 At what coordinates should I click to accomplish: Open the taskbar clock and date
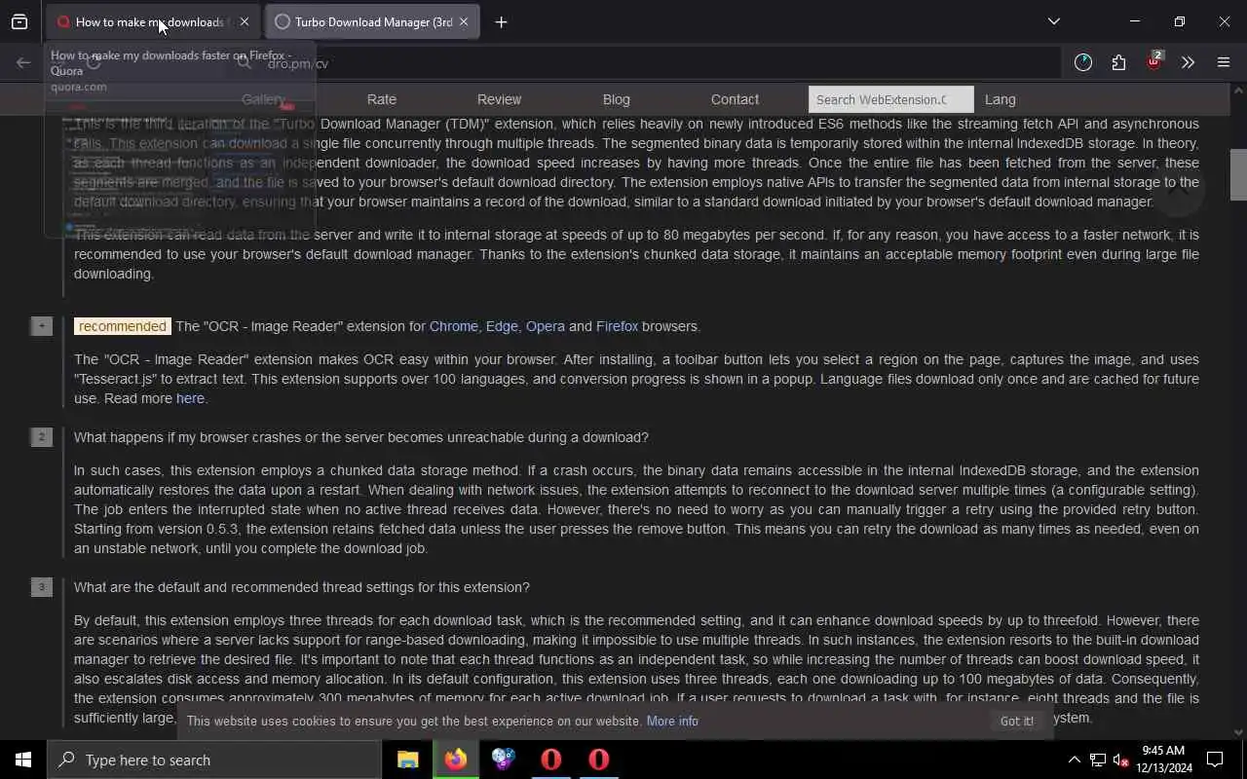1164,760
